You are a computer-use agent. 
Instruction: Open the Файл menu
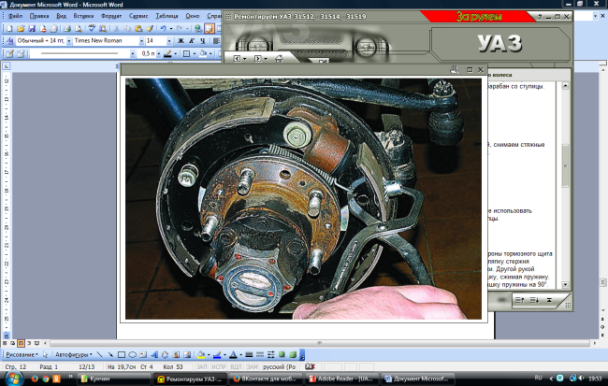pos(15,16)
